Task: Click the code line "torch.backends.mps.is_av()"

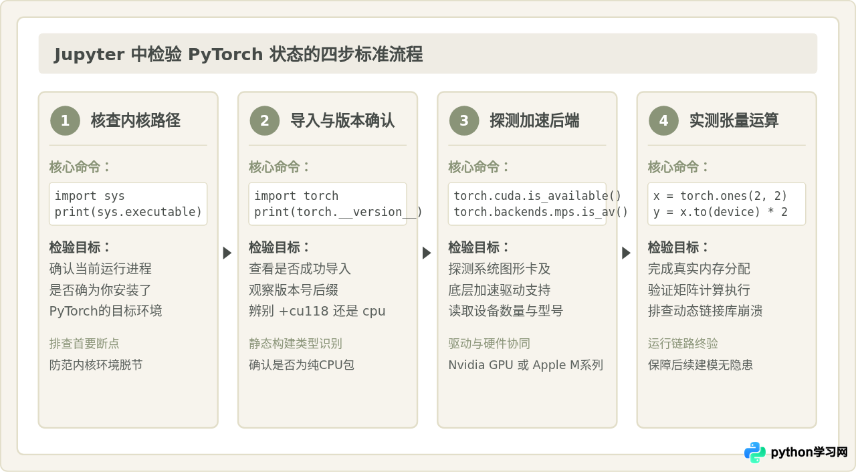Action: pyautogui.click(x=541, y=212)
